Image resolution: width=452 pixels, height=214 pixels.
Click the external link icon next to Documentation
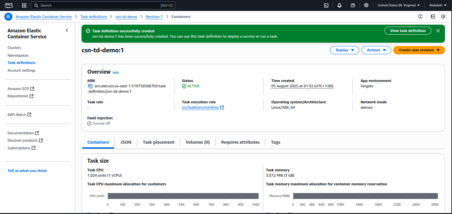(37, 133)
